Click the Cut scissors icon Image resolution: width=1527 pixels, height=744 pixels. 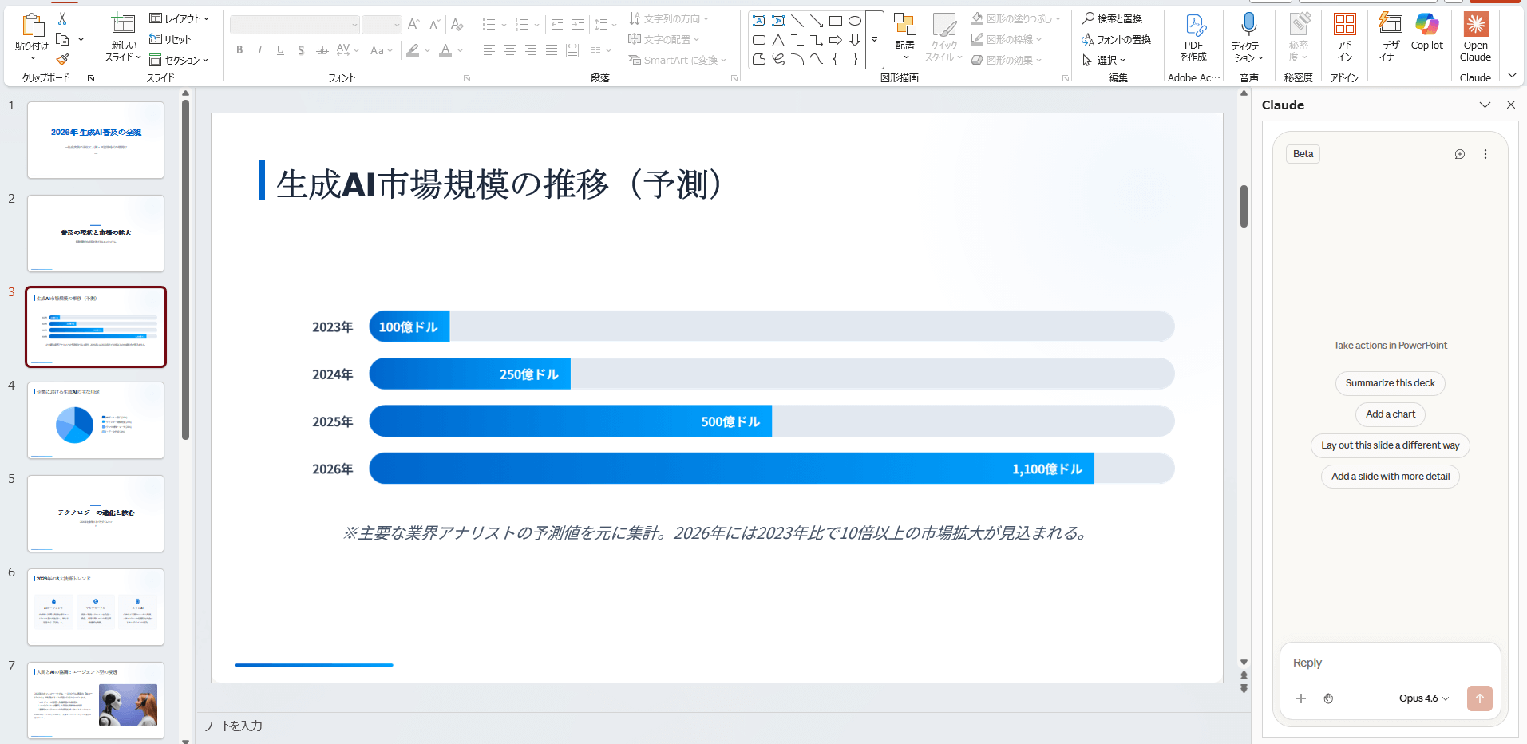coord(62,18)
